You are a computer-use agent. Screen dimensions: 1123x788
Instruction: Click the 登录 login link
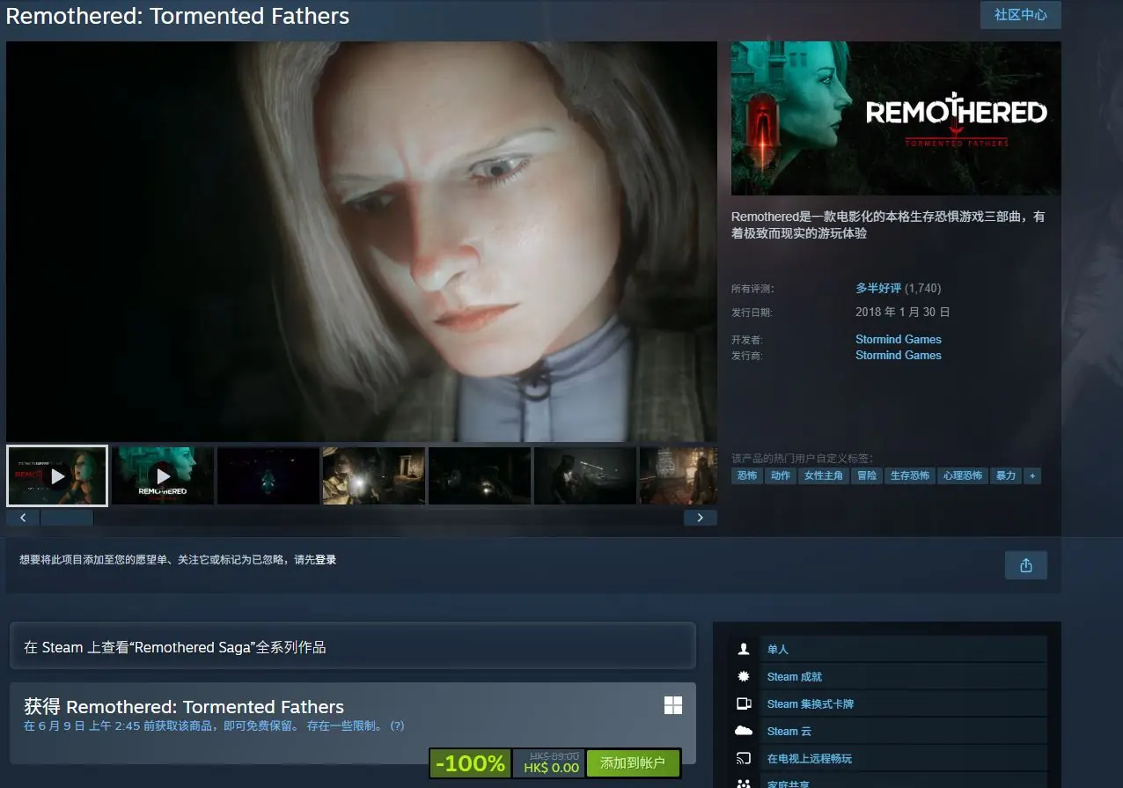coord(326,559)
